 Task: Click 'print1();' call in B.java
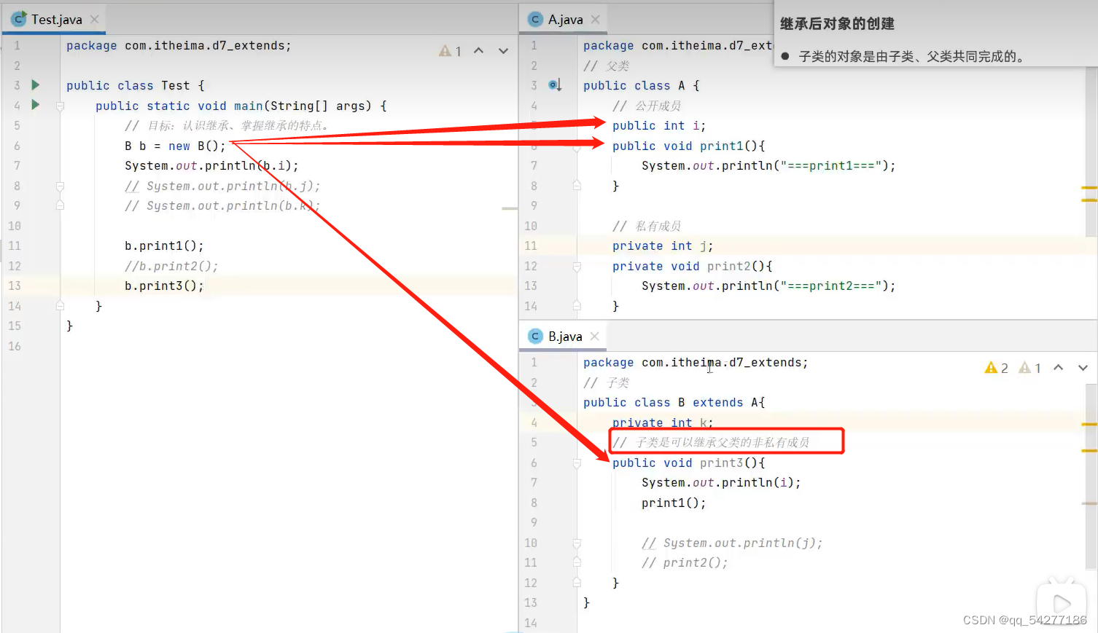click(x=674, y=503)
